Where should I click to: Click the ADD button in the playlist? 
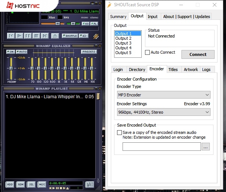pos(10,184)
